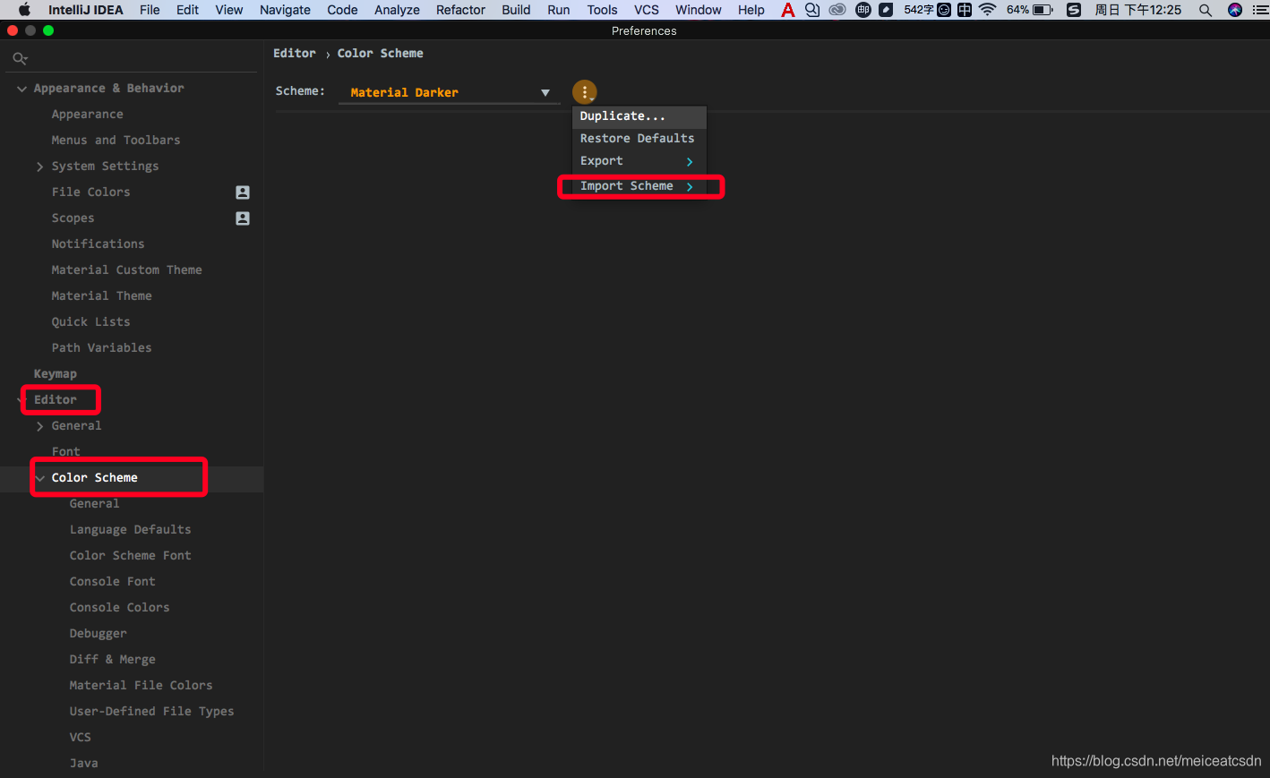Open the File menu in the menu bar
The width and height of the screenshot is (1270, 778).
150,10
